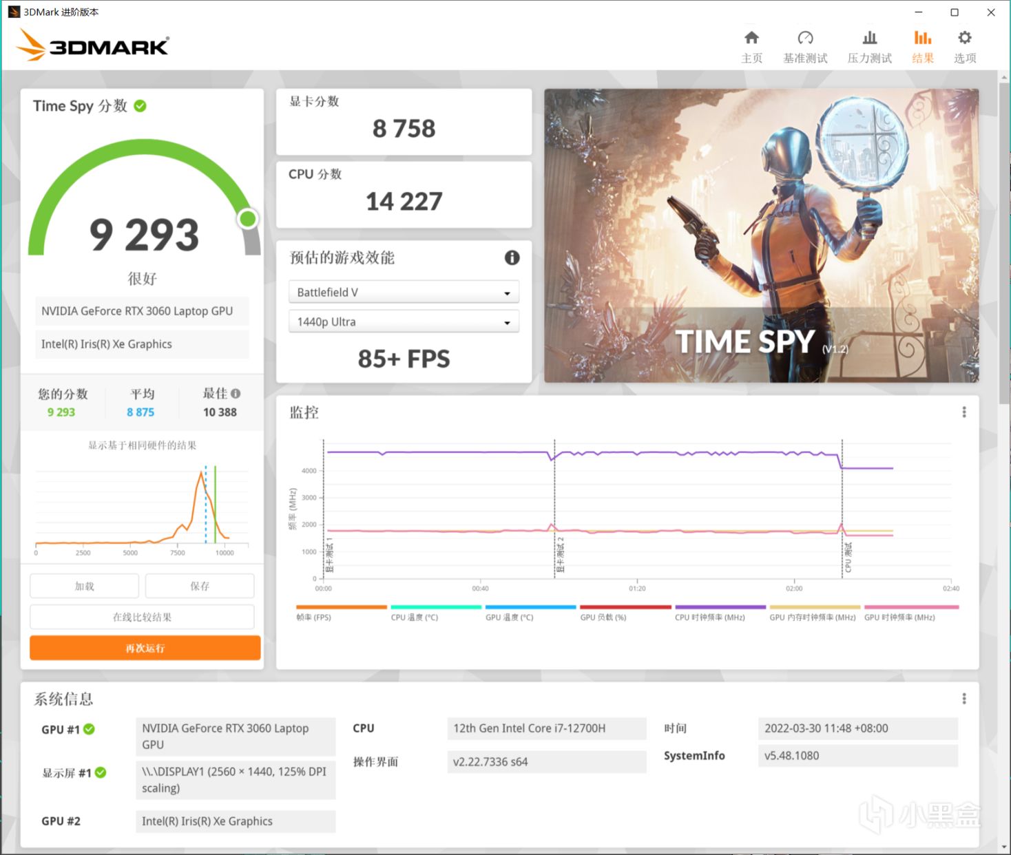Viewport: 1011px width, 855px height.
Task: Click NVIDIA GeForce RTX 3060 Laptop GPU under gauge
Action: (x=142, y=311)
